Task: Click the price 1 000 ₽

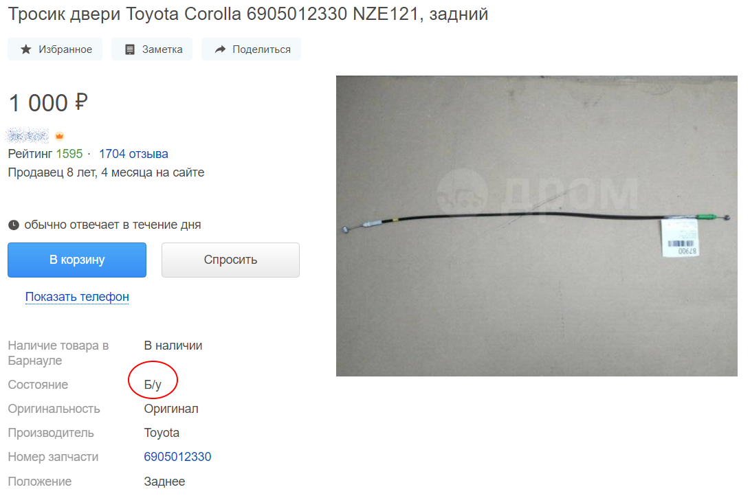Action: [x=48, y=103]
